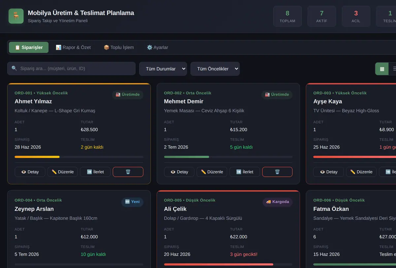The height and width of the screenshot is (268, 396).
Task: Click the Aktif active orders counter
Action: [322, 16]
